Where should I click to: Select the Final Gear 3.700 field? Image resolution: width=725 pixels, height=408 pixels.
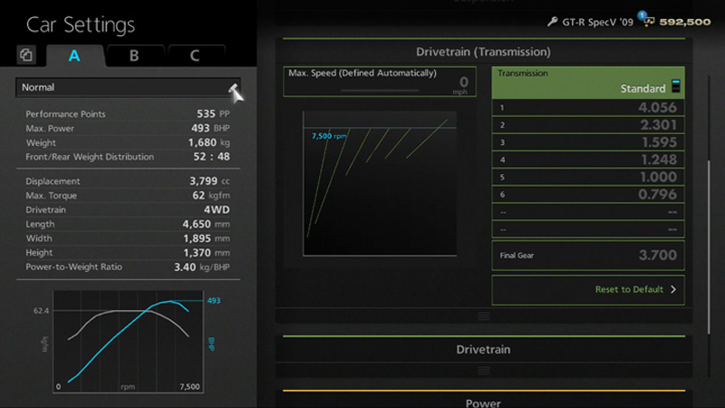(587, 255)
